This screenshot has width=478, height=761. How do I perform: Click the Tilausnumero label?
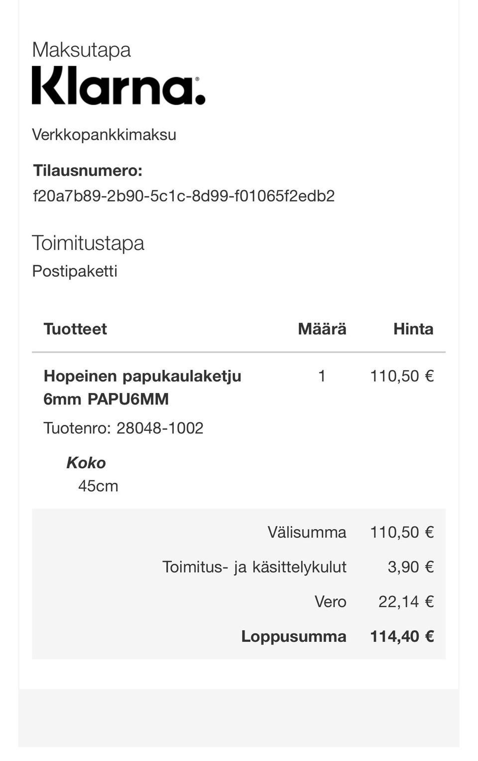point(88,171)
